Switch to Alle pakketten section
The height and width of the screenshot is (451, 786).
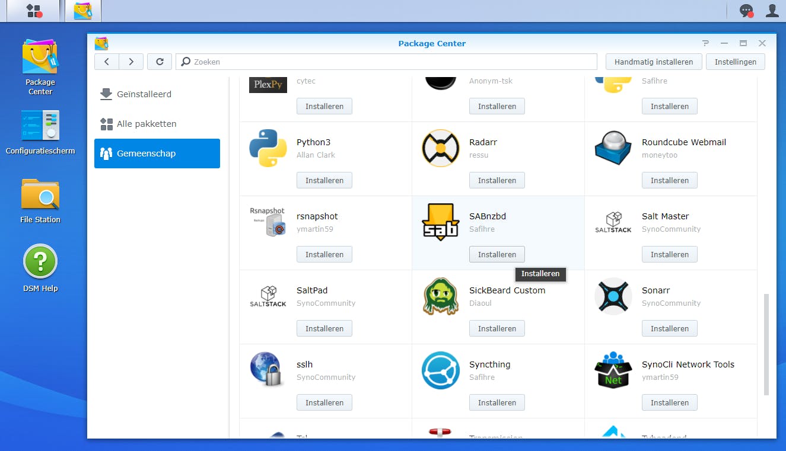tap(157, 124)
